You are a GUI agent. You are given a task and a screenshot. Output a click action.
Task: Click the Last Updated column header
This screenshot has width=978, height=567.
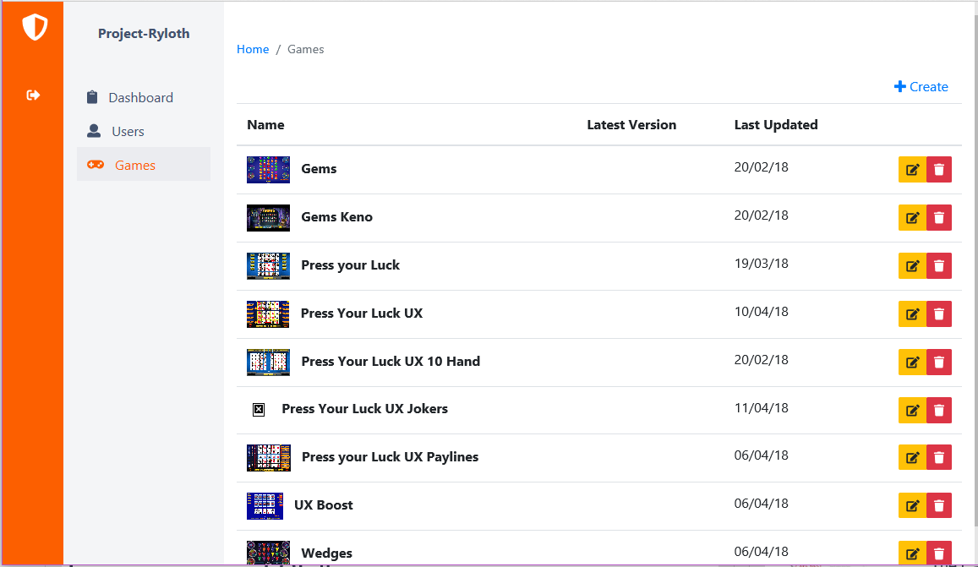coord(775,125)
